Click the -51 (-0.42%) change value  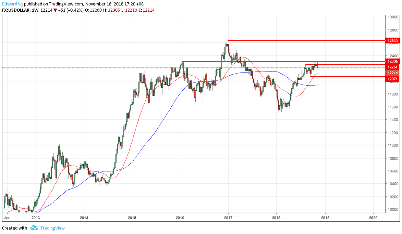[x=71, y=10]
